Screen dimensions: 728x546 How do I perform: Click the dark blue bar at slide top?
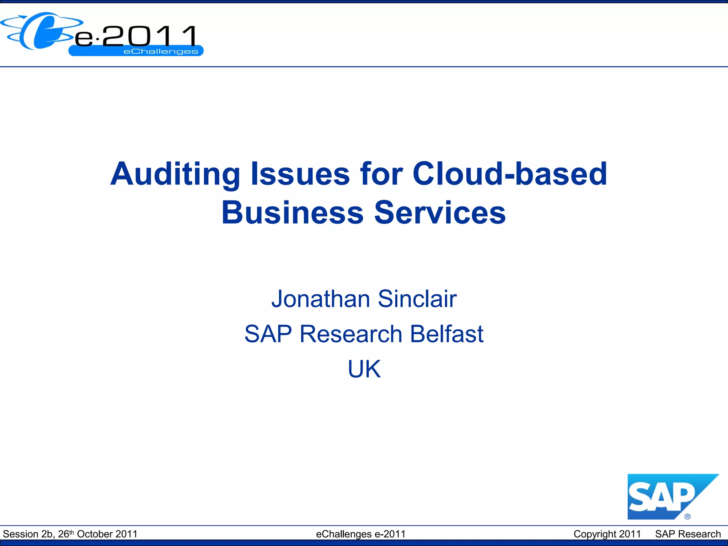point(364,2)
